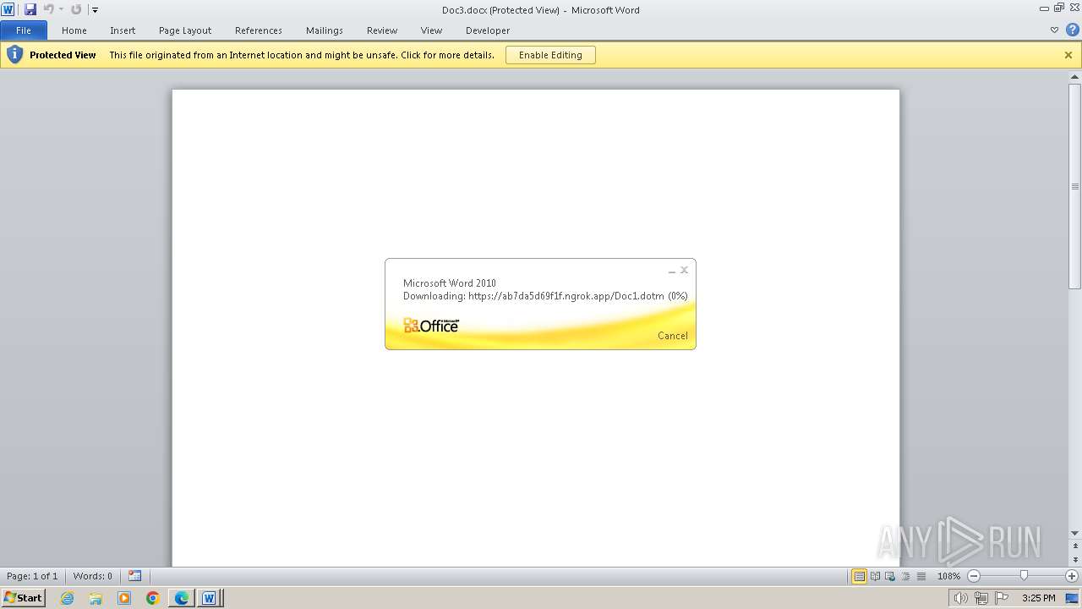
Task: Click the Enable Editing button
Action: tap(550, 55)
